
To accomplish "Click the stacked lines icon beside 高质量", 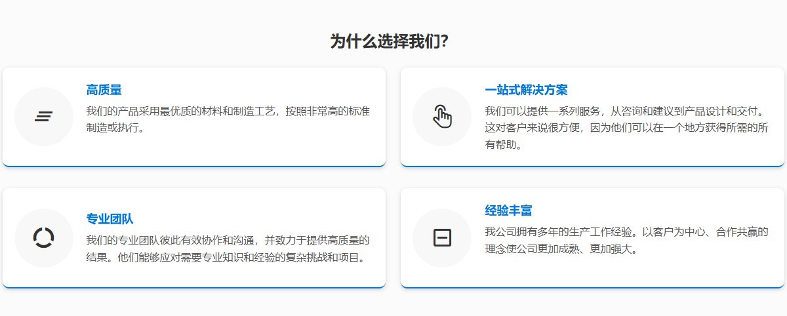I will [44, 117].
